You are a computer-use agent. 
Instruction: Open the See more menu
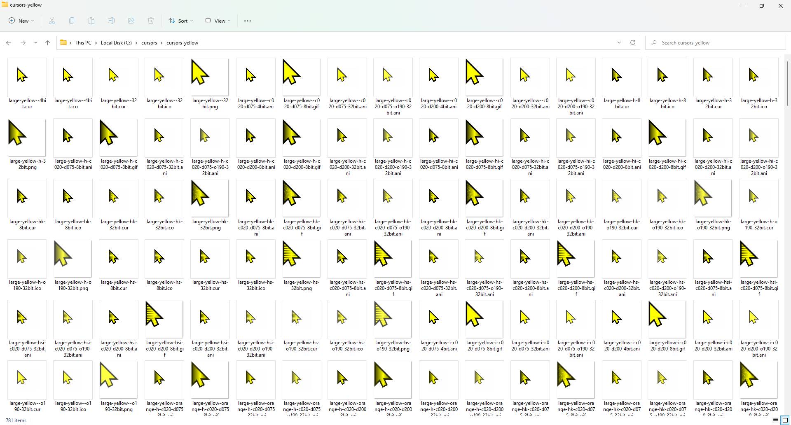(247, 21)
